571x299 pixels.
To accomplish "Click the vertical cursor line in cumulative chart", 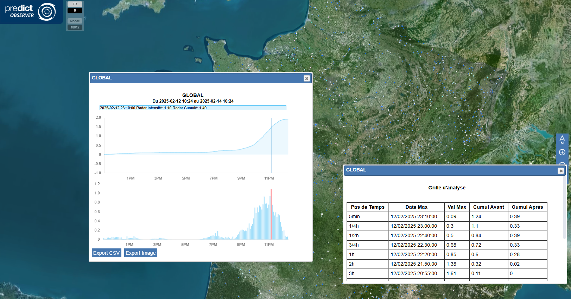I will 271,144.
